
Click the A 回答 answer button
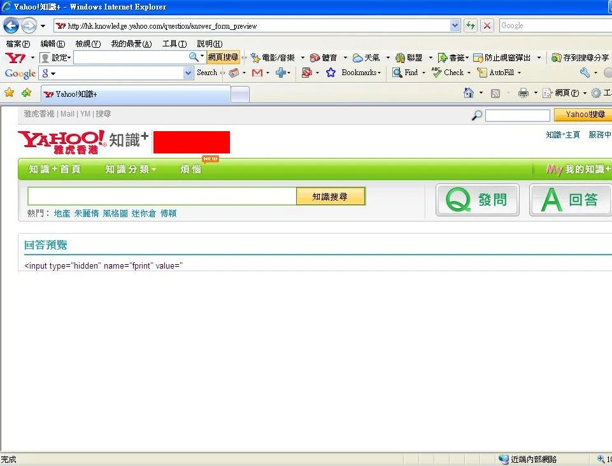tap(571, 200)
